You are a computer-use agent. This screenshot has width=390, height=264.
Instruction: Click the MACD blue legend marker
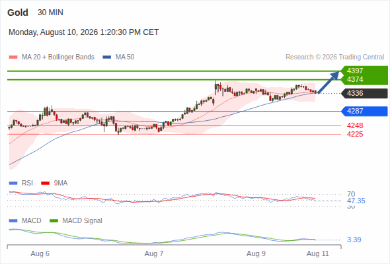[x=13, y=220]
